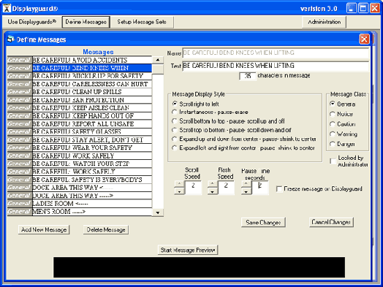Enable Freeze message on Displayguard
This screenshot has width=383, height=287.
279,189
